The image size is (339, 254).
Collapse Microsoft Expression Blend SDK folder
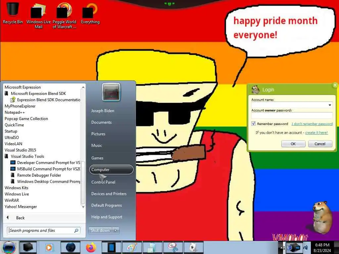coord(35,94)
